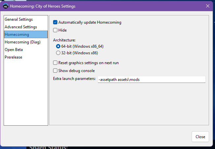
Task: Click the empty area below Prerelease in sidebar
Action: pos(26,92)
